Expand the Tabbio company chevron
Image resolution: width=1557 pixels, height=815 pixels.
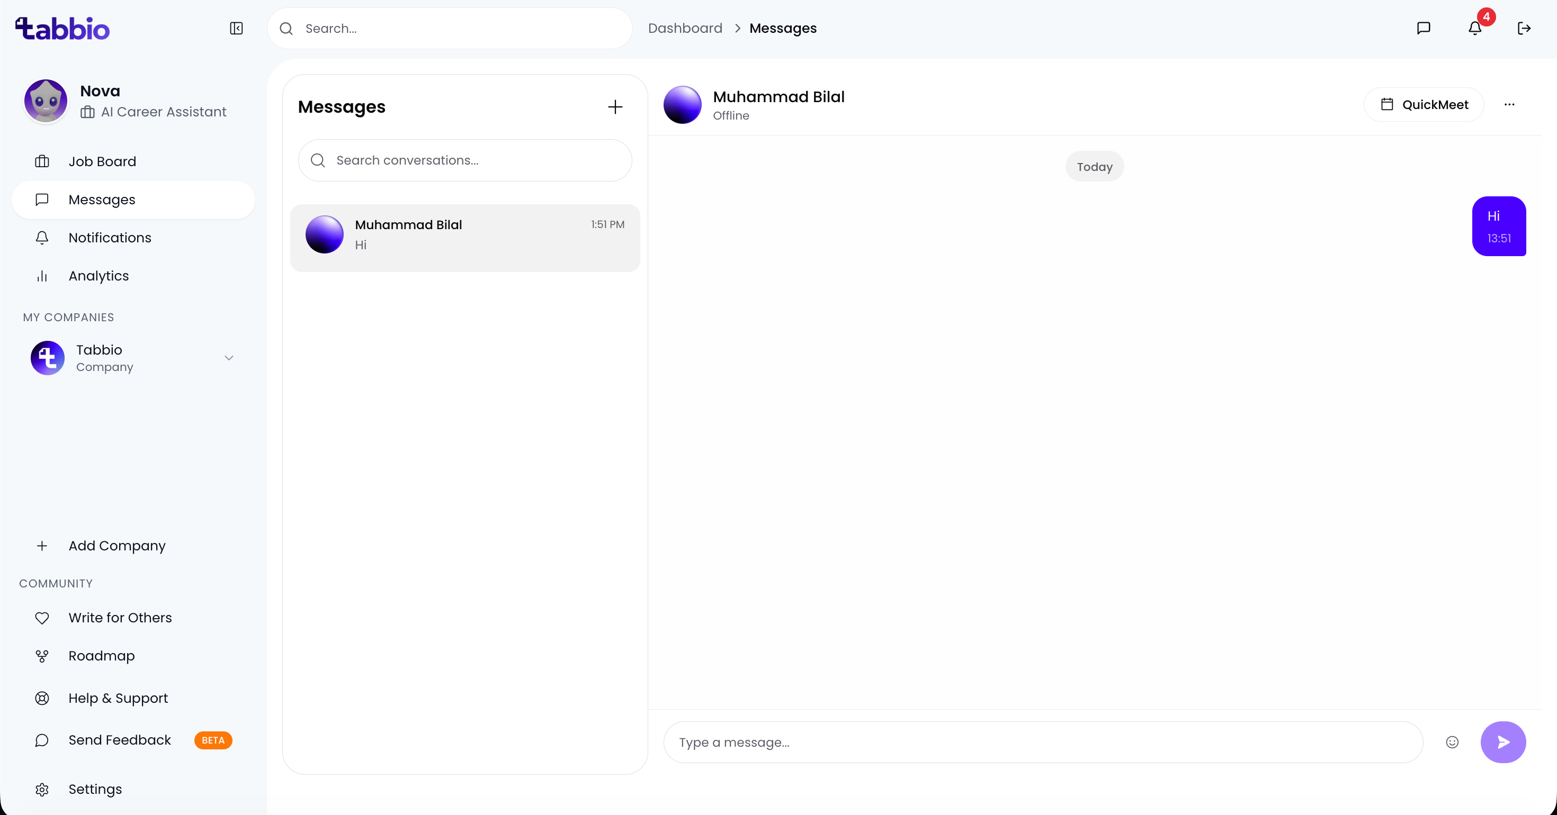click(x=229, y=358)
